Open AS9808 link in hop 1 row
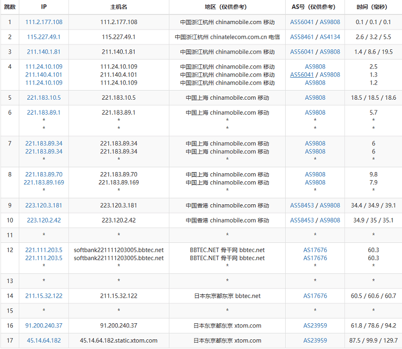The width and height of the screenshot is (402, 349). [330, 22]
